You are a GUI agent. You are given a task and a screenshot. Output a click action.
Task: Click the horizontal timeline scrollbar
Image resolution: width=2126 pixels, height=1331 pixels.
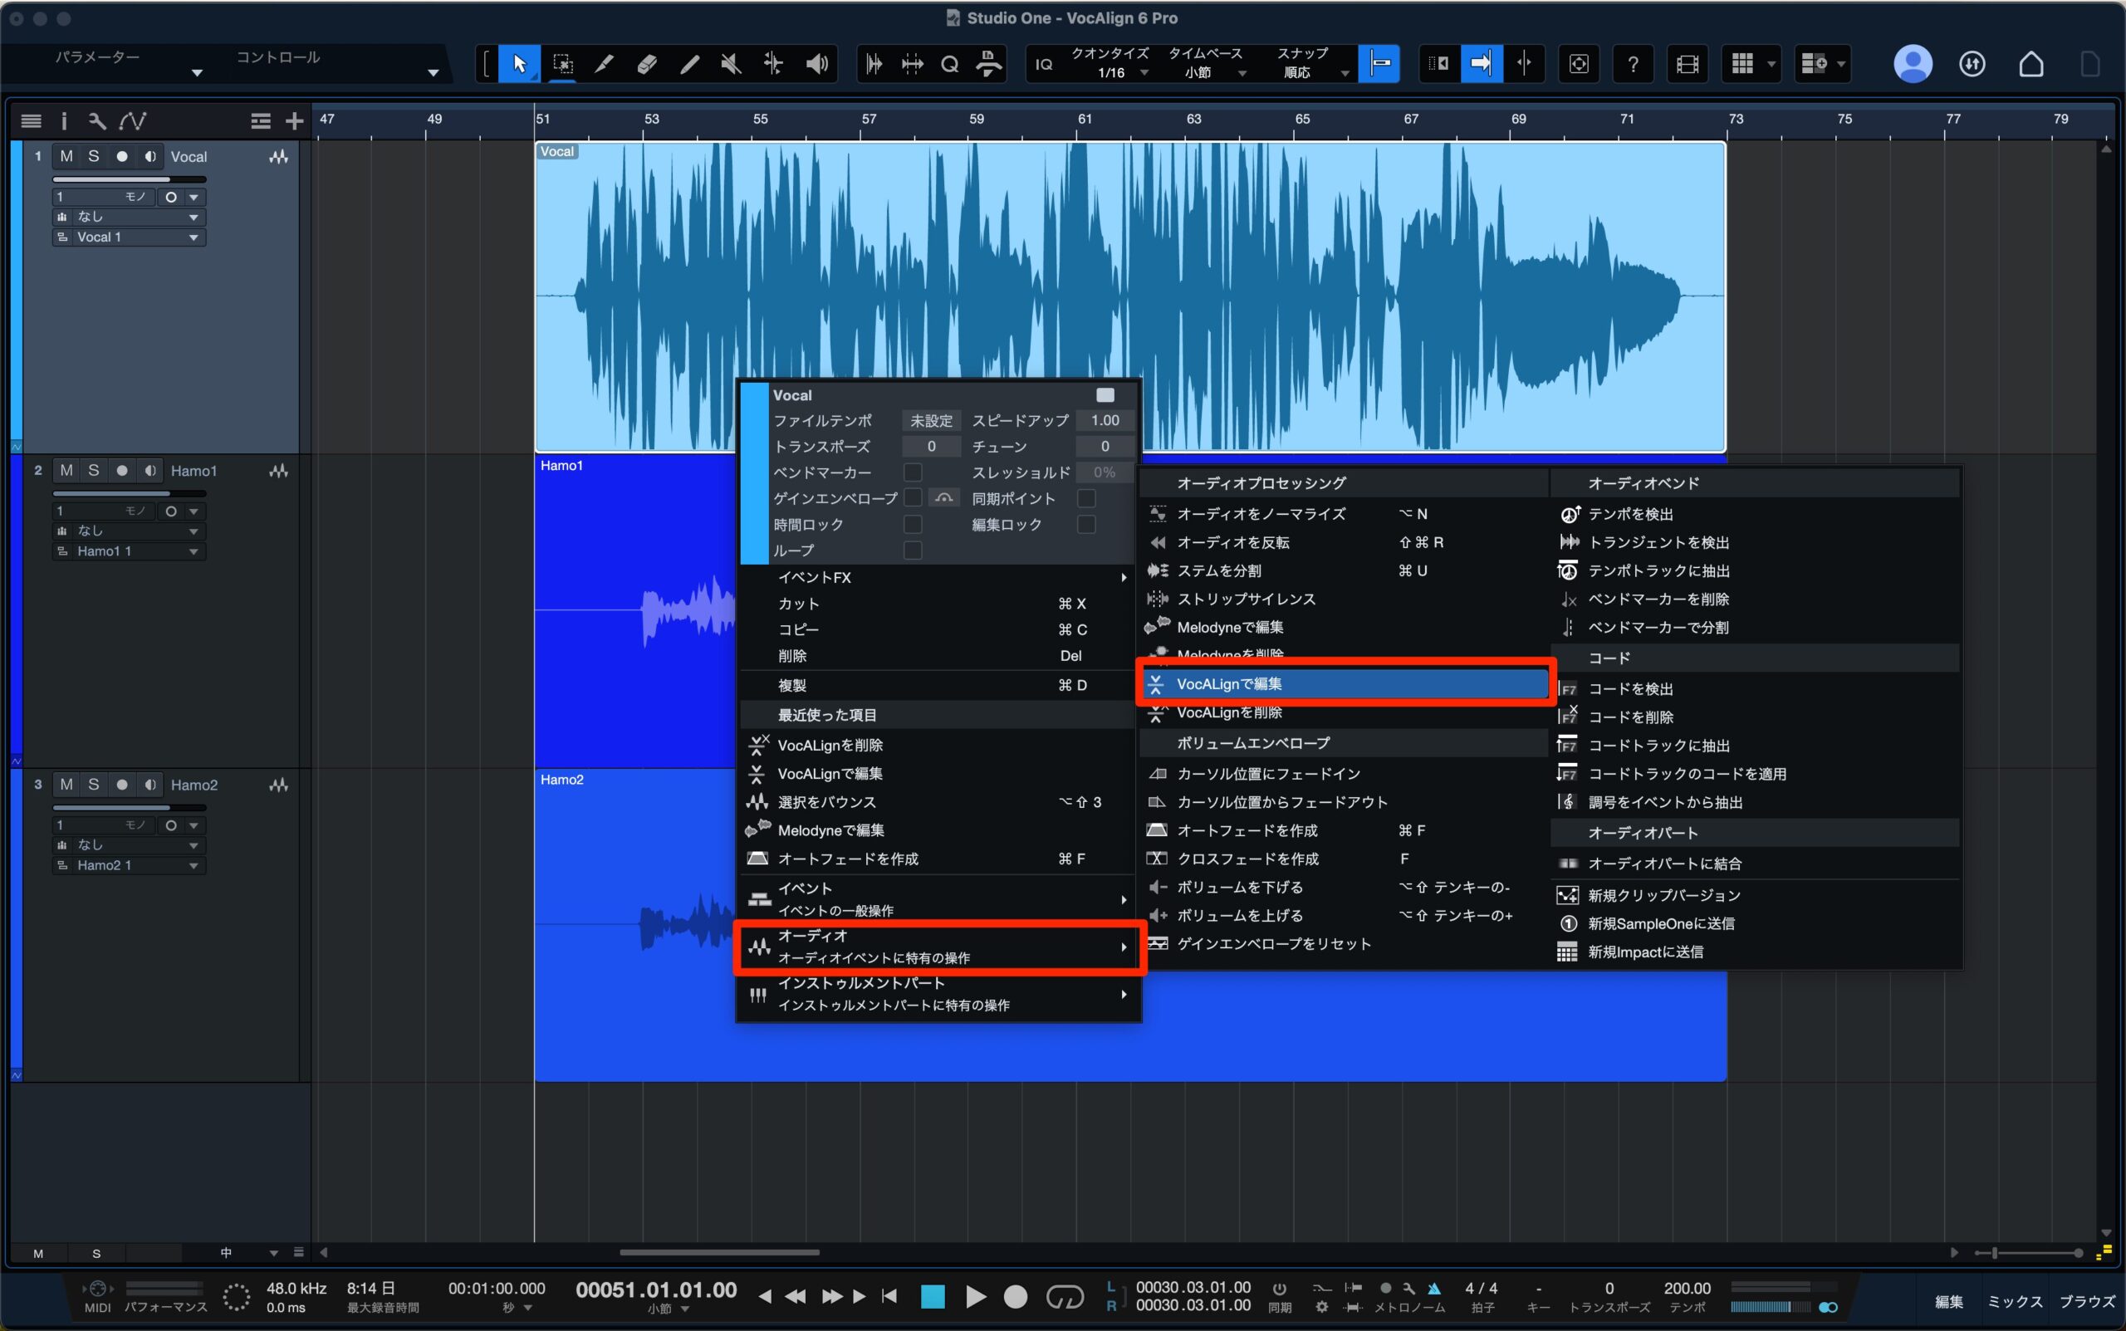click(719, 1253)
